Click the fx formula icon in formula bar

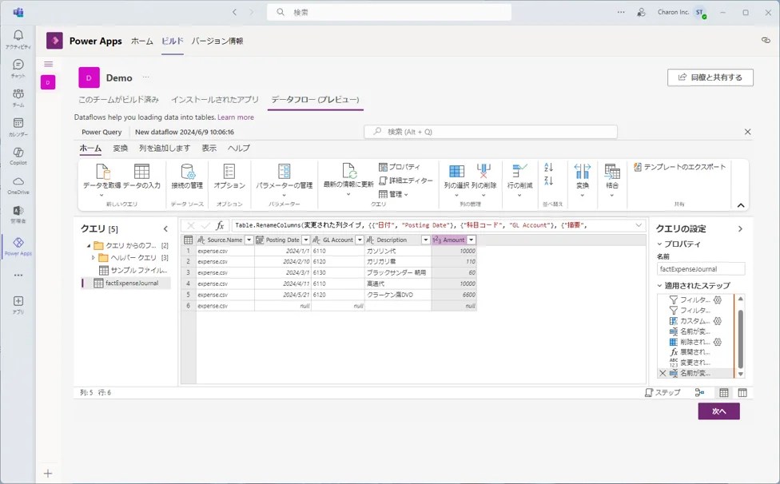[x=220, y=225]
